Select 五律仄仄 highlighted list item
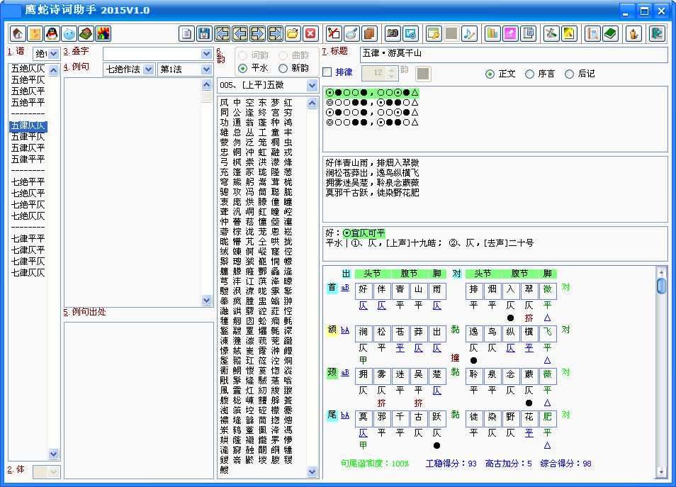 coord(28,125)
